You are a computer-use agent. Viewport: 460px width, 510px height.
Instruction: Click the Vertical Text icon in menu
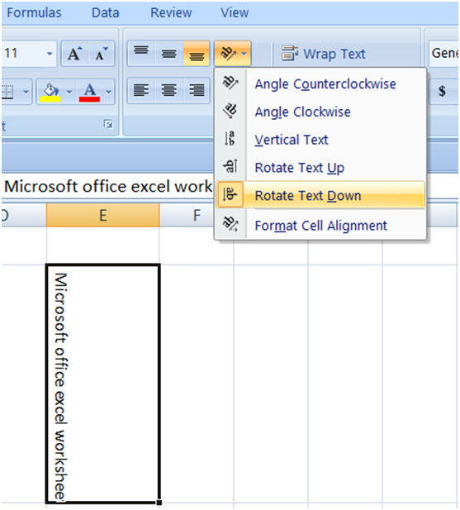[x=230, y=139]
